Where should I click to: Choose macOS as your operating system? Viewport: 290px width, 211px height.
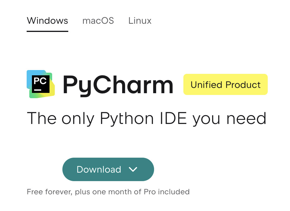(98, 21)
